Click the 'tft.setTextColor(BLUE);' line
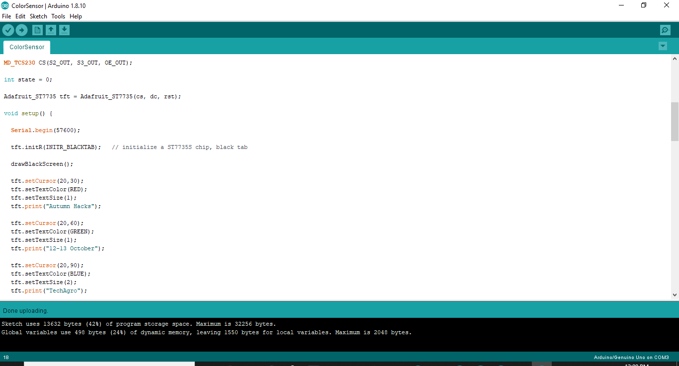The image size is (679, 366). (x=51, y=274)
